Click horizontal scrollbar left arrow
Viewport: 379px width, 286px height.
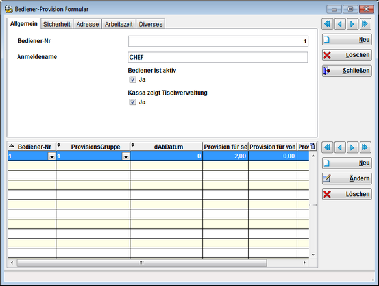coord(12,263)
